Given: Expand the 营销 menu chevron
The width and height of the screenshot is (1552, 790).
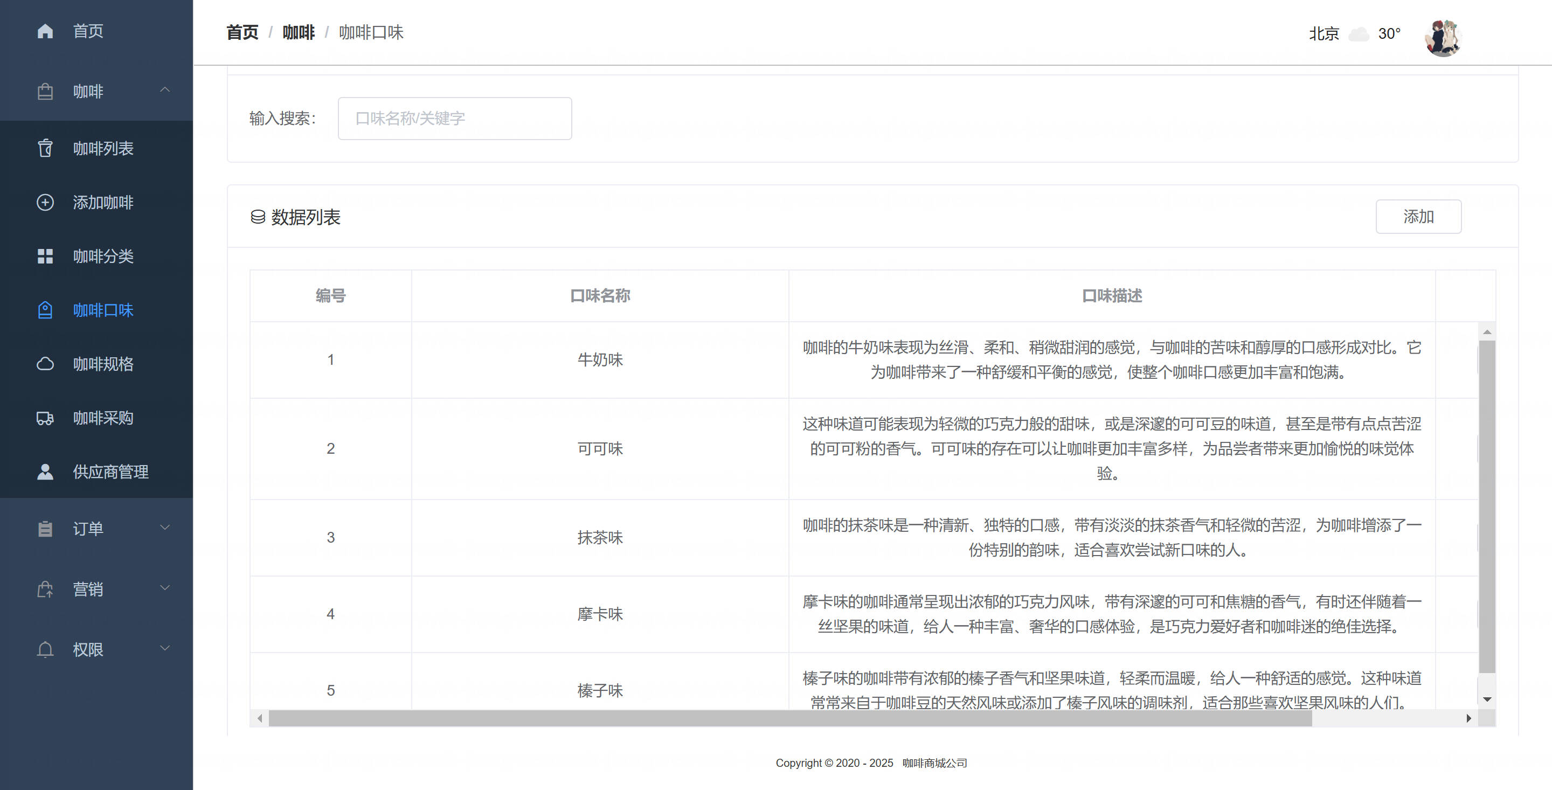Looking at the screenshot, I should coord(164,588).
